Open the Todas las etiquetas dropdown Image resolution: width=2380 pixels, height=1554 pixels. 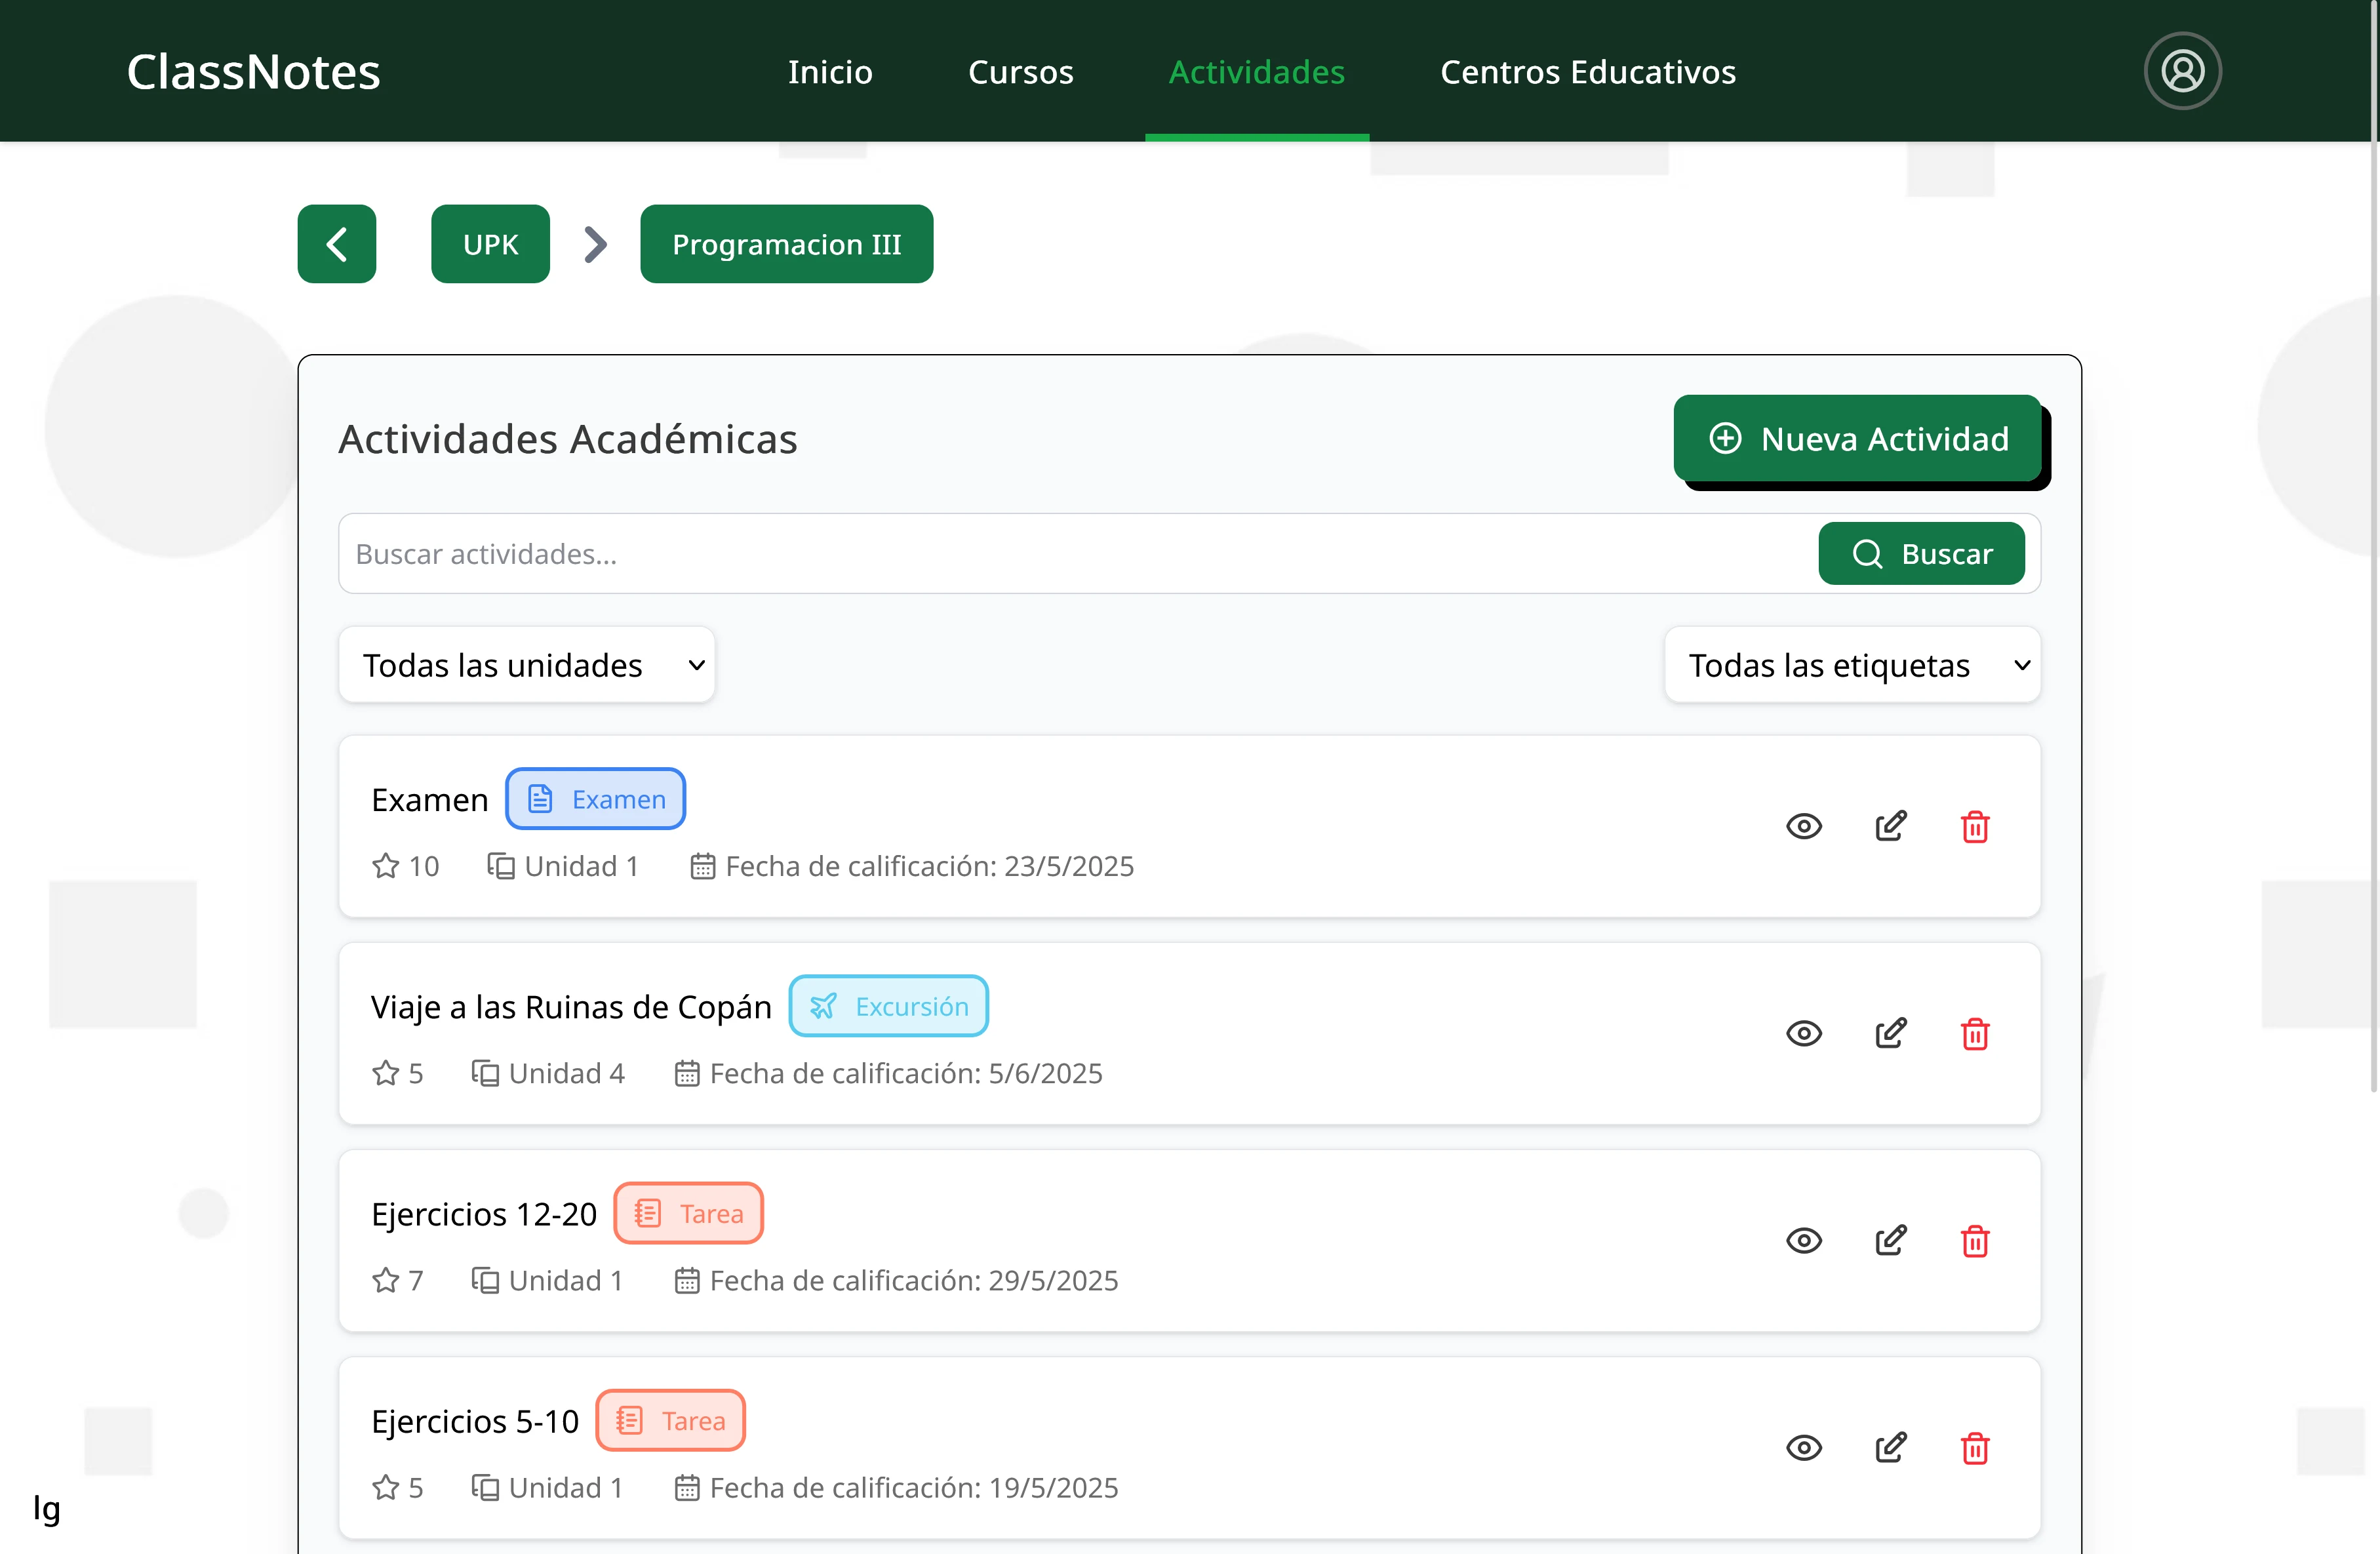point(1851,664)
